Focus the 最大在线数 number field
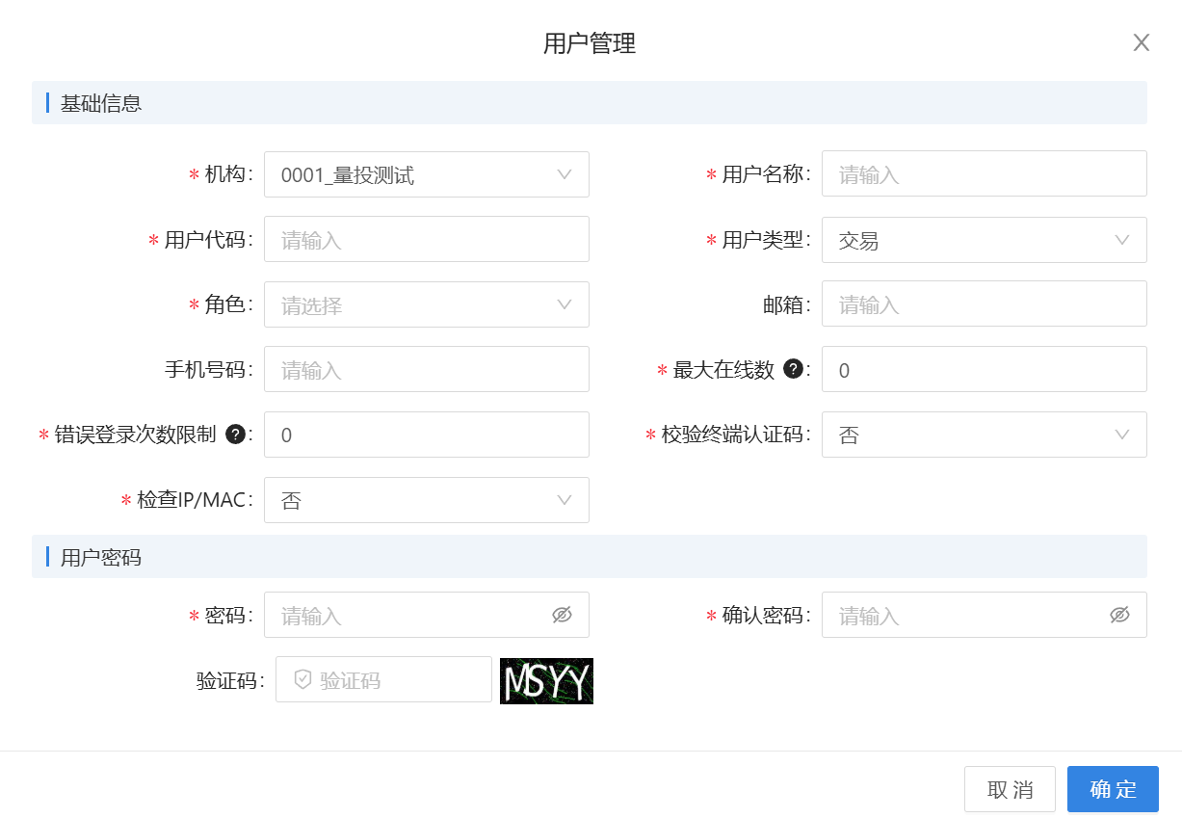The height and width of the screenshot is (818, 1182). pyautogui.click(x=985, y=369)
